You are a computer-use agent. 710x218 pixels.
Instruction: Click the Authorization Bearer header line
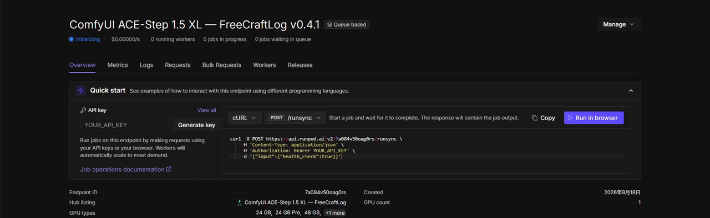pyautogui.click(x=298, y=150)
